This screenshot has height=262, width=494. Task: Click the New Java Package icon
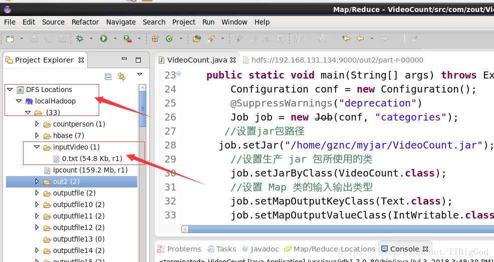(155, 38)
